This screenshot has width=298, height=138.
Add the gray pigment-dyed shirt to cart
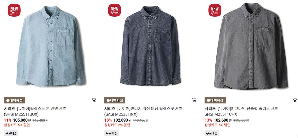click(295, 100)
